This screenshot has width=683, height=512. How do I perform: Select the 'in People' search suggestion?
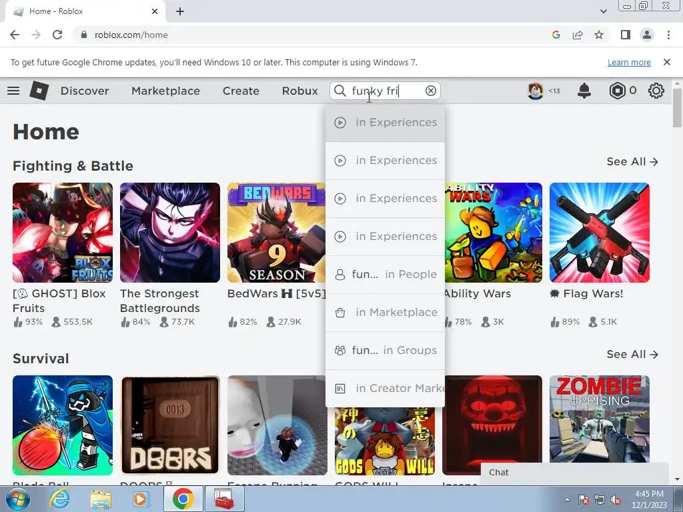[385, 274]
